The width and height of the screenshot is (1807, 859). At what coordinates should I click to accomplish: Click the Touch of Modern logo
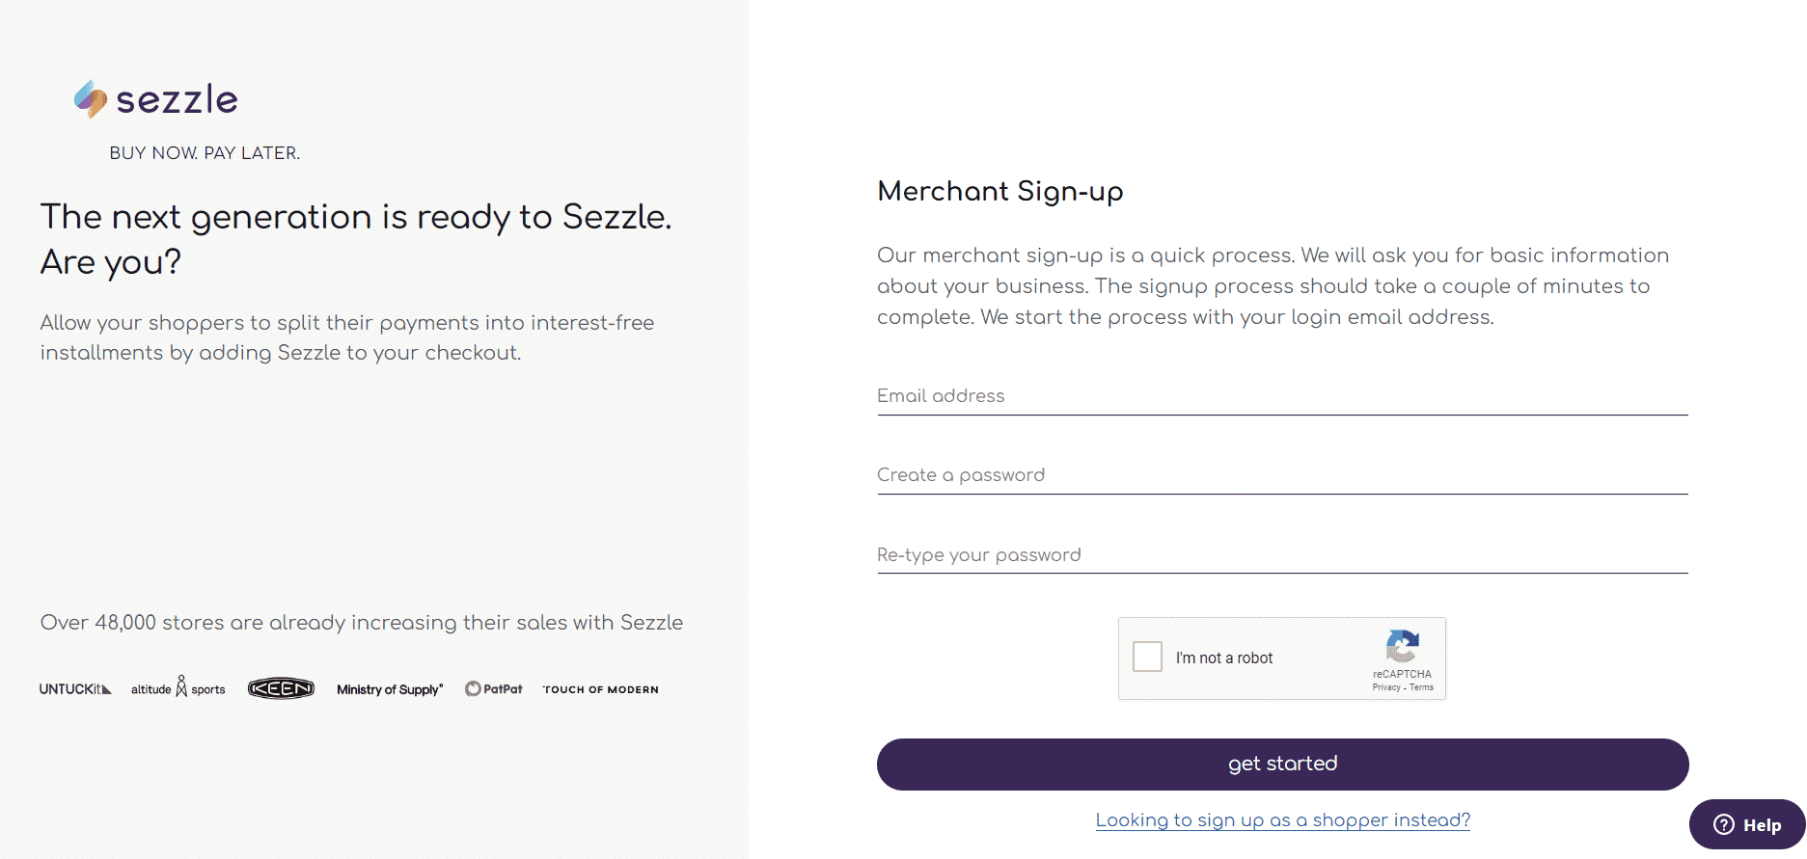(x=600, y=689)
